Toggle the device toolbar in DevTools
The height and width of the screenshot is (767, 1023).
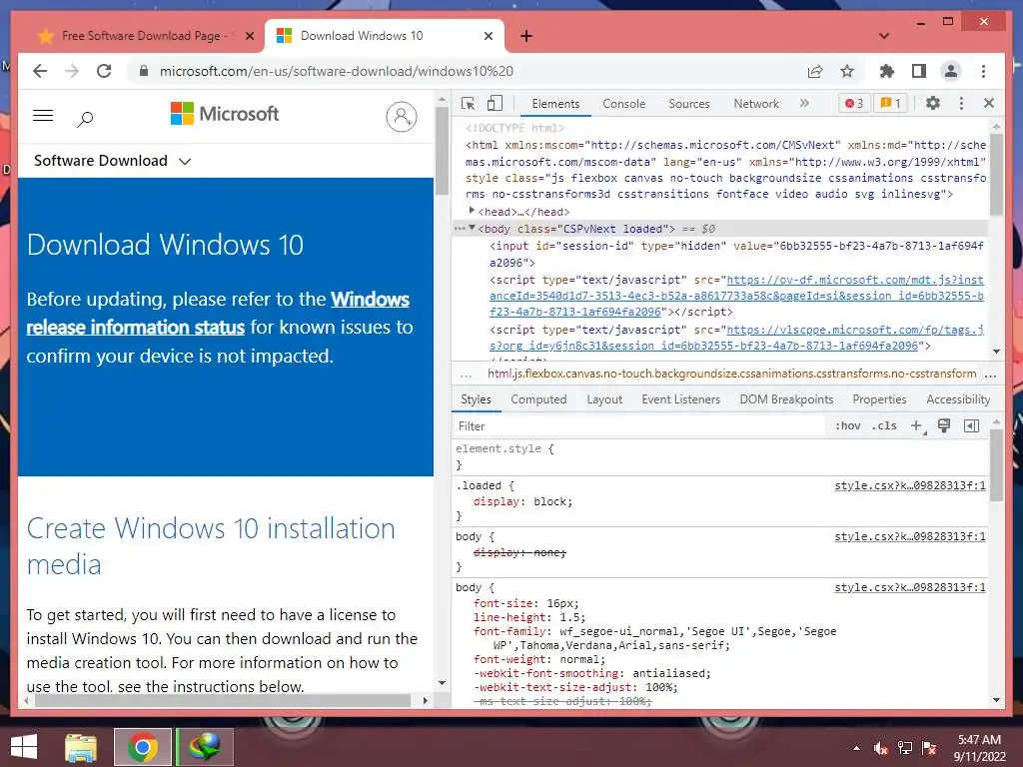click(496, 103)
